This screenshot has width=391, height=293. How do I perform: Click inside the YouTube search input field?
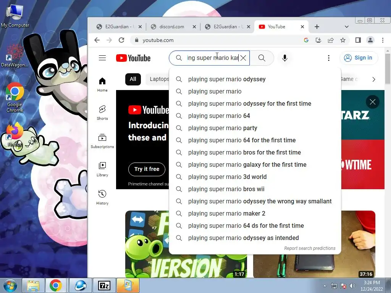[212, 58]
